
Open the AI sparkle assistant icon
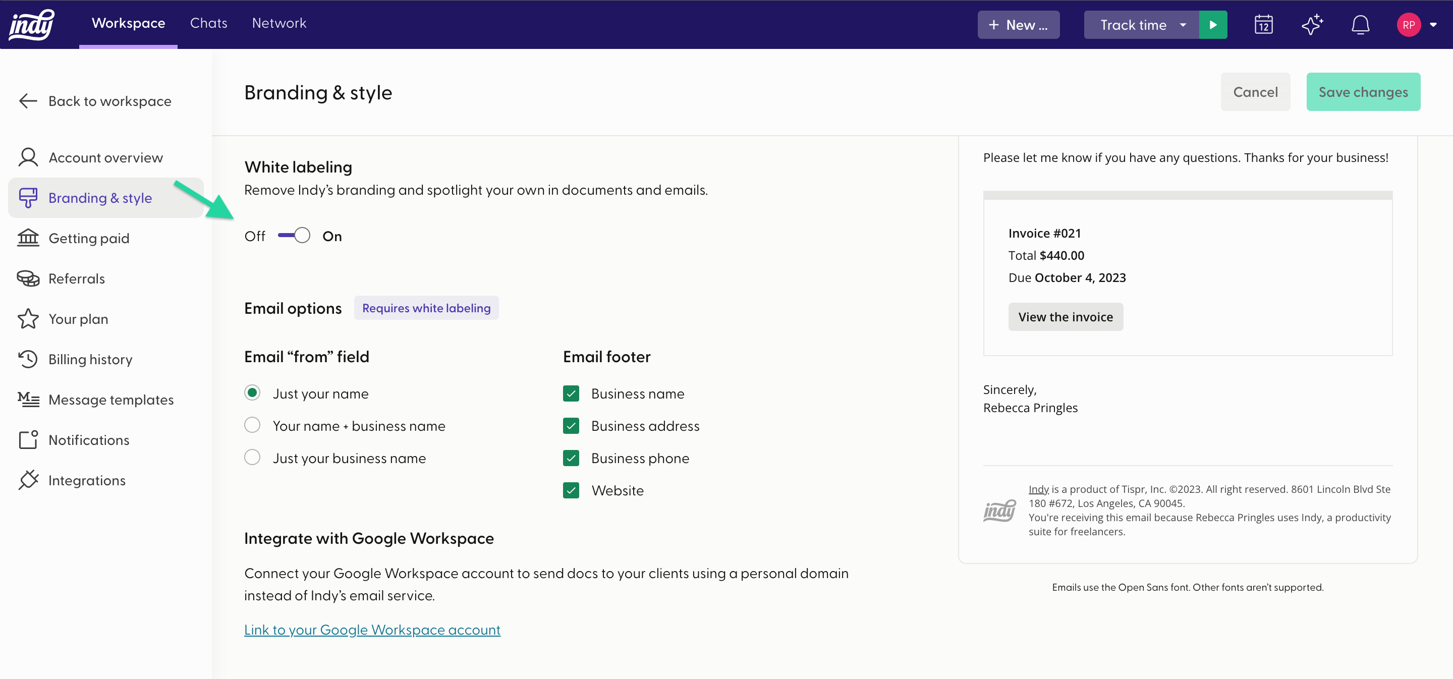[1312, 25]
